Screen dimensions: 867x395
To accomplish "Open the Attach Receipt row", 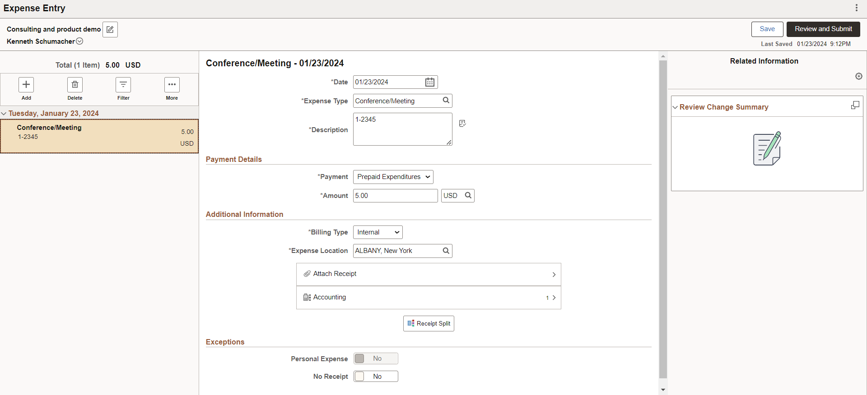I will [x=429, y=274].
